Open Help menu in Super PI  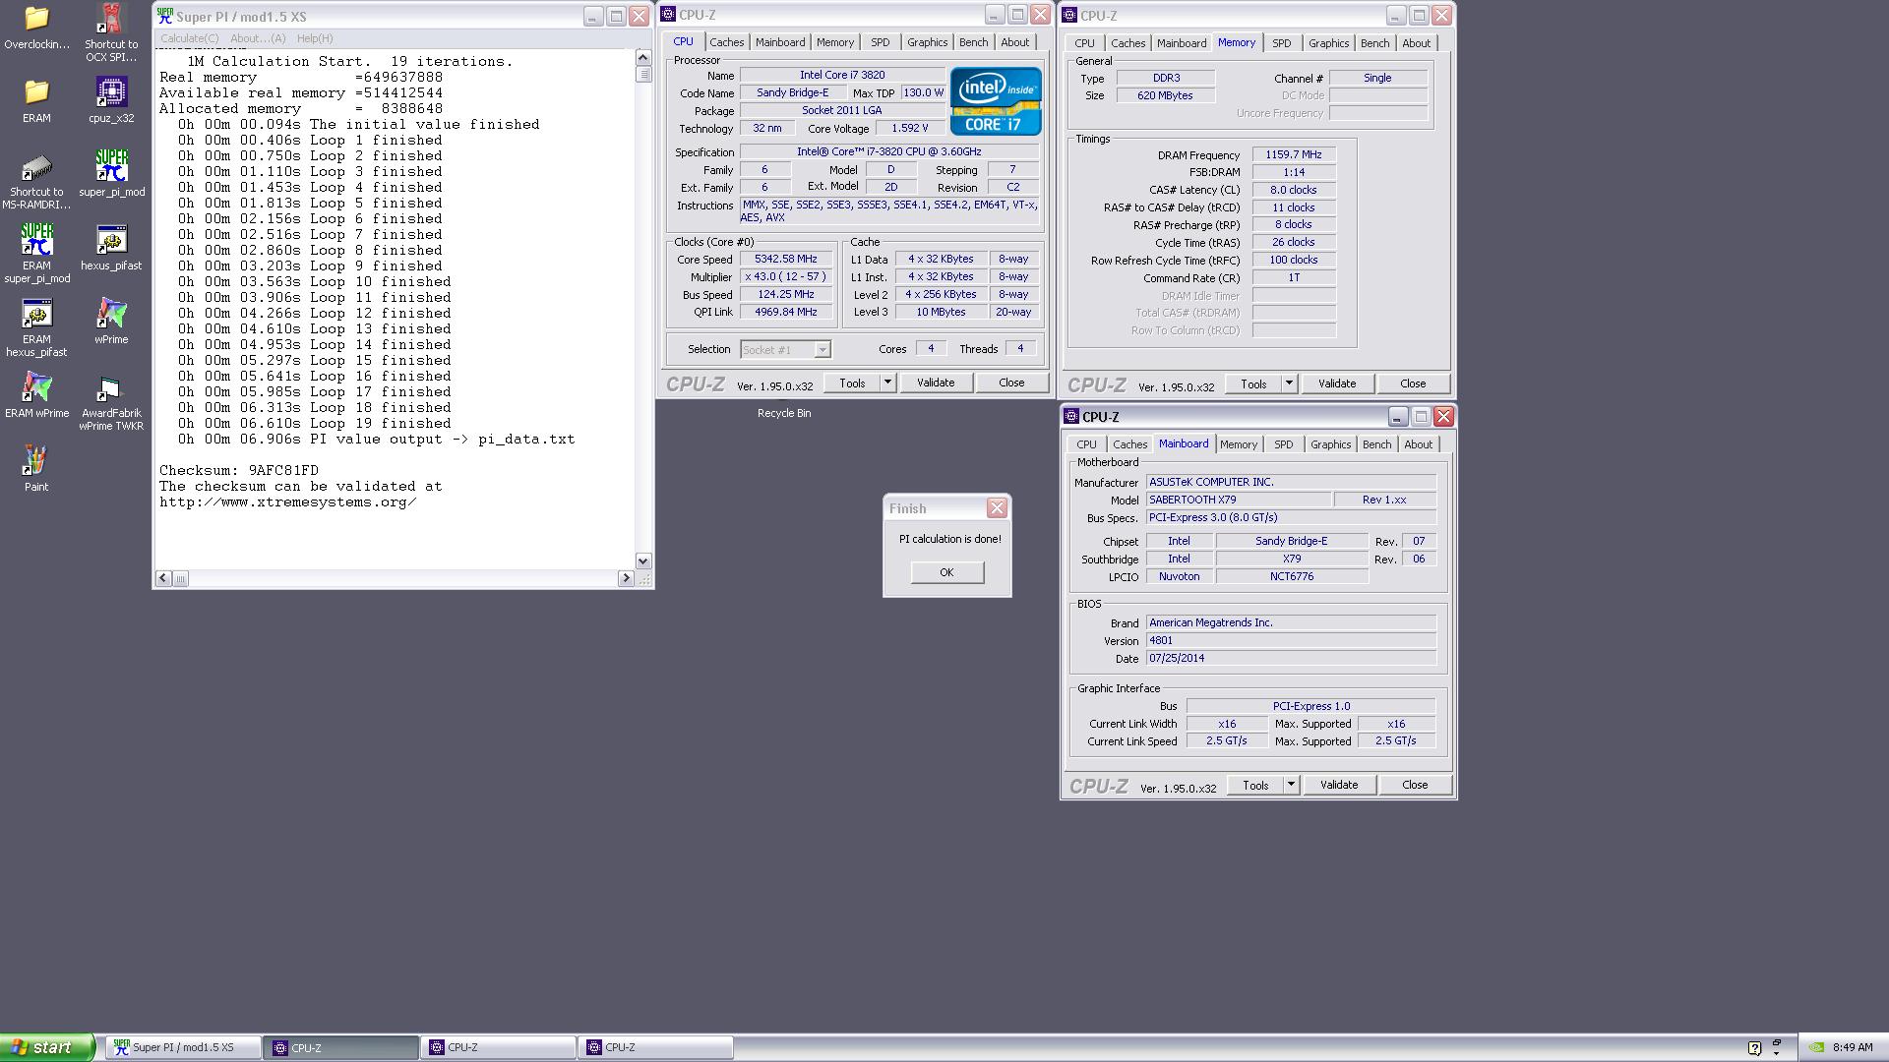[x=315, y=38]
